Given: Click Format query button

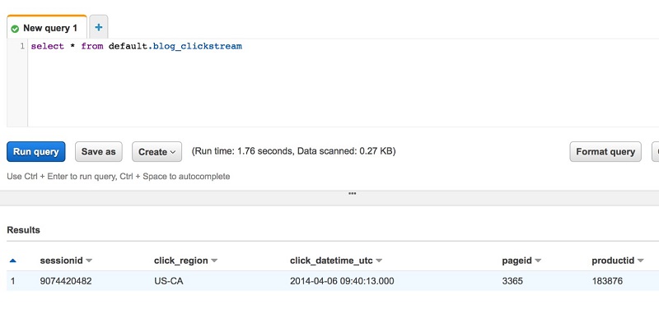Looking at the screenshot, I should (x=605, y=152).
